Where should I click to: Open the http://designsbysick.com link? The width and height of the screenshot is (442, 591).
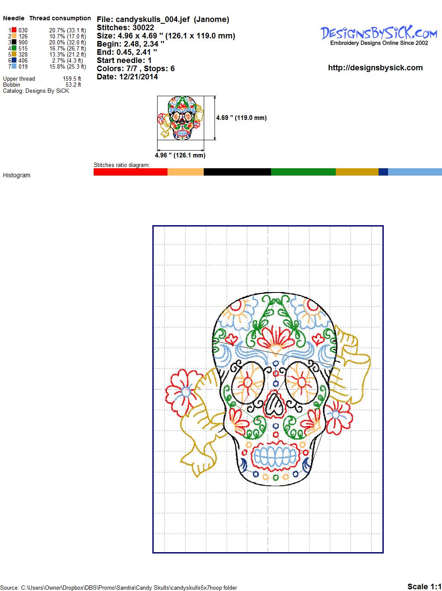pos(375,68)
